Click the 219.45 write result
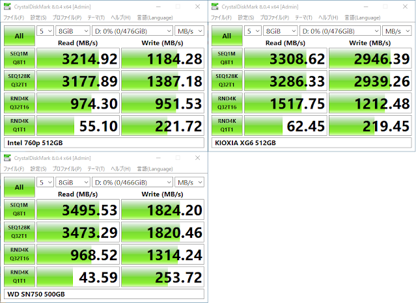The width and height of the screenshot is (416, 303). pos(370,125)
